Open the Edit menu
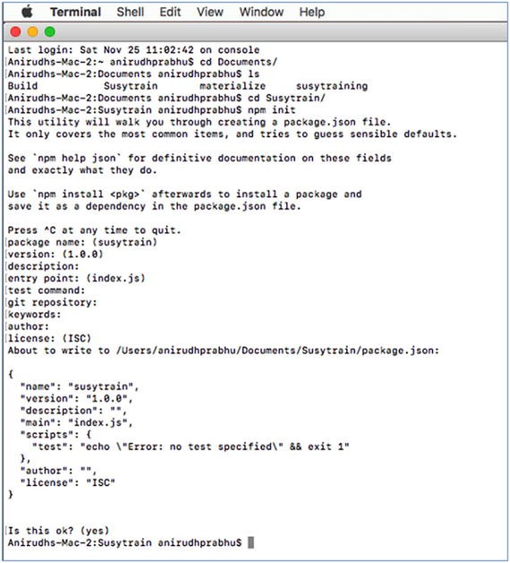Image resolution: width=510 pixels, height=563 pixels. click(170, 12)
